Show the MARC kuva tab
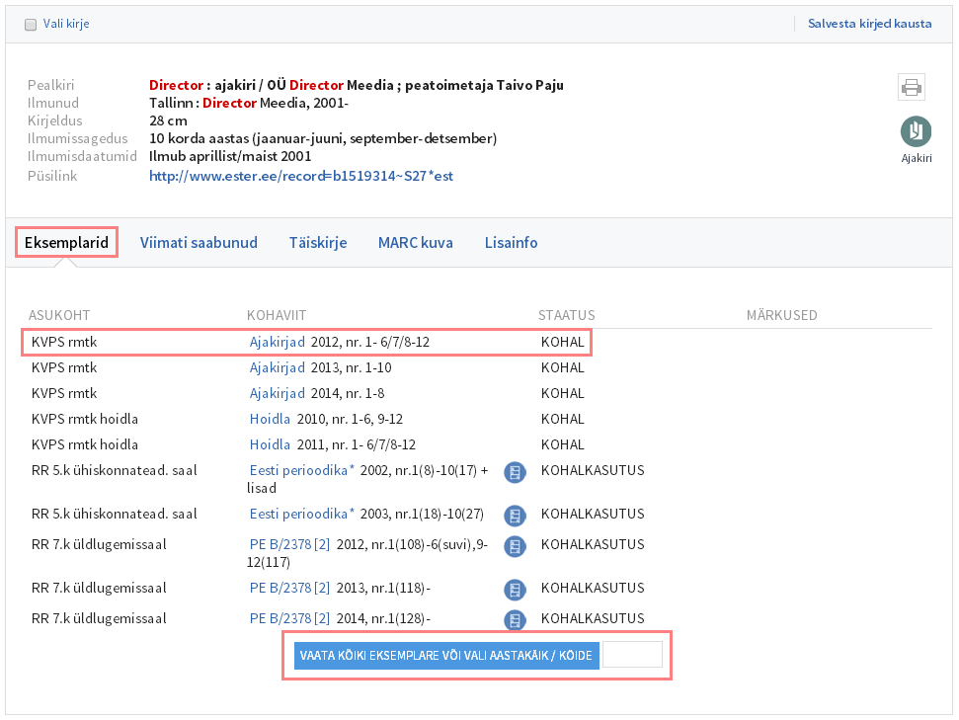The width and height of the screenshot is (959, 720). pos(416,242)
